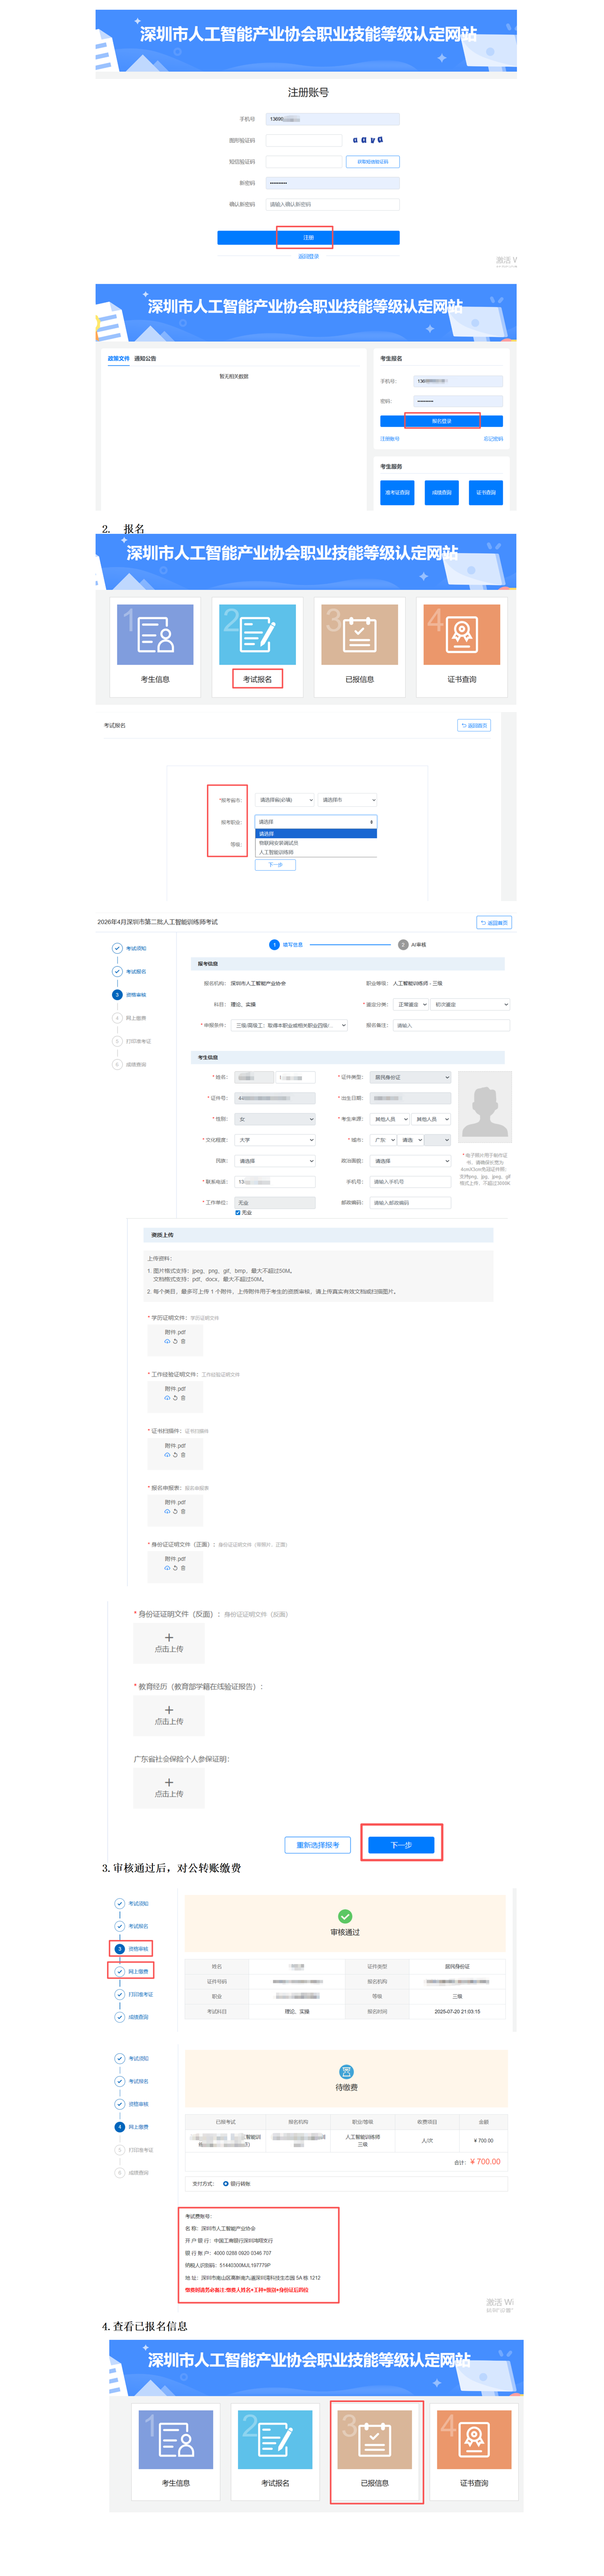Click the 成绩查询 button under 考生服务
Viewport: 604px width, 2576px height.
[441, 493]
